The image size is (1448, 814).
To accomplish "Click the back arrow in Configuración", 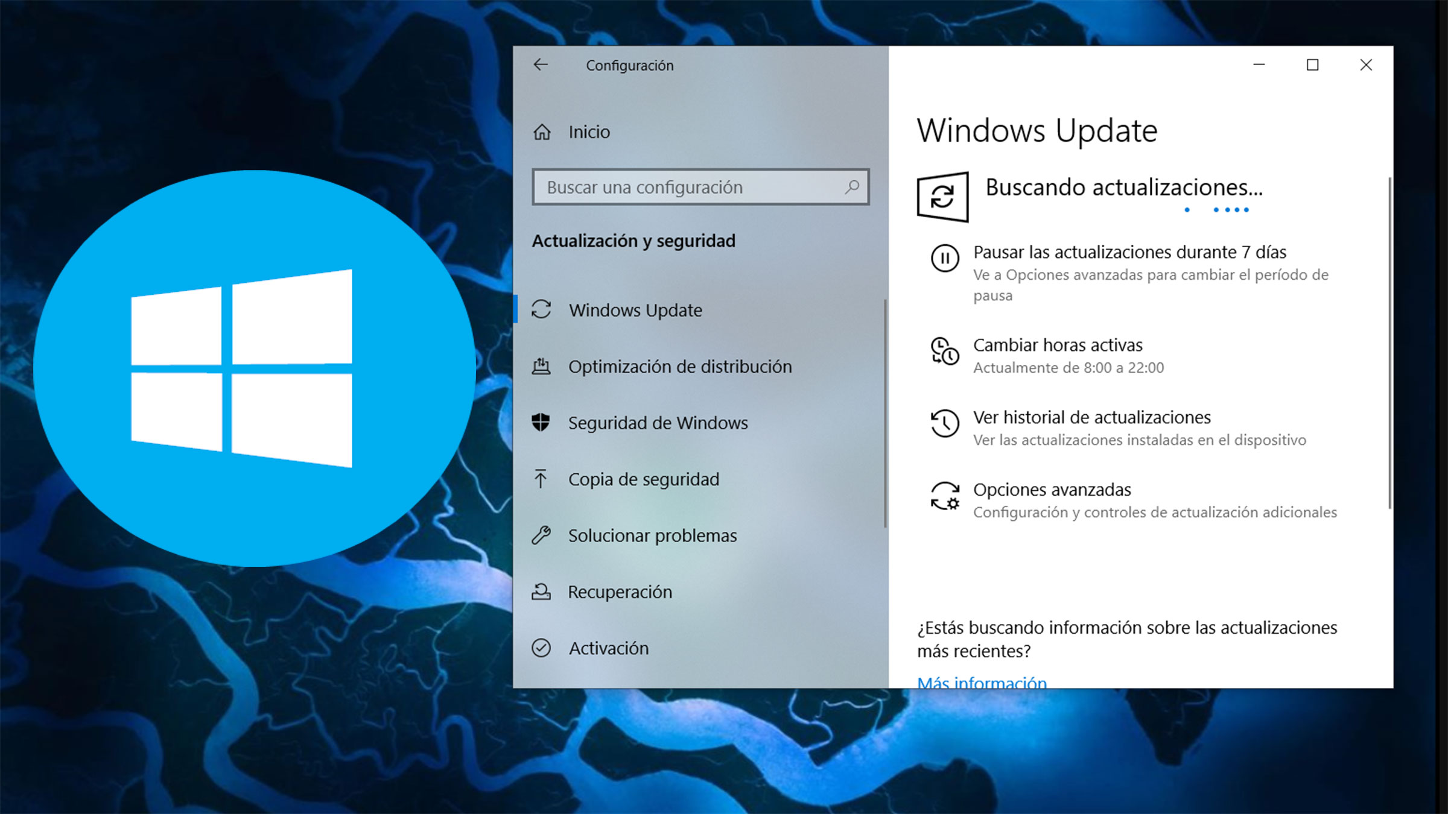I will click(541, 65).
